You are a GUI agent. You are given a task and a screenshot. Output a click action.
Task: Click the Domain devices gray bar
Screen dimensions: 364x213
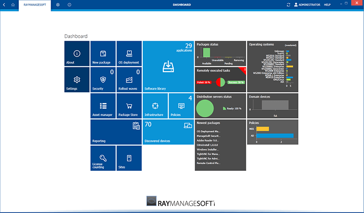point(275,105)
